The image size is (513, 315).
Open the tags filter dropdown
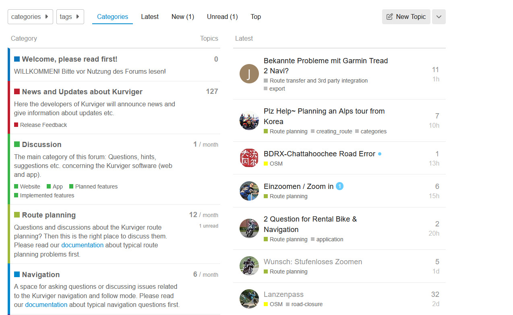(70, 17)
